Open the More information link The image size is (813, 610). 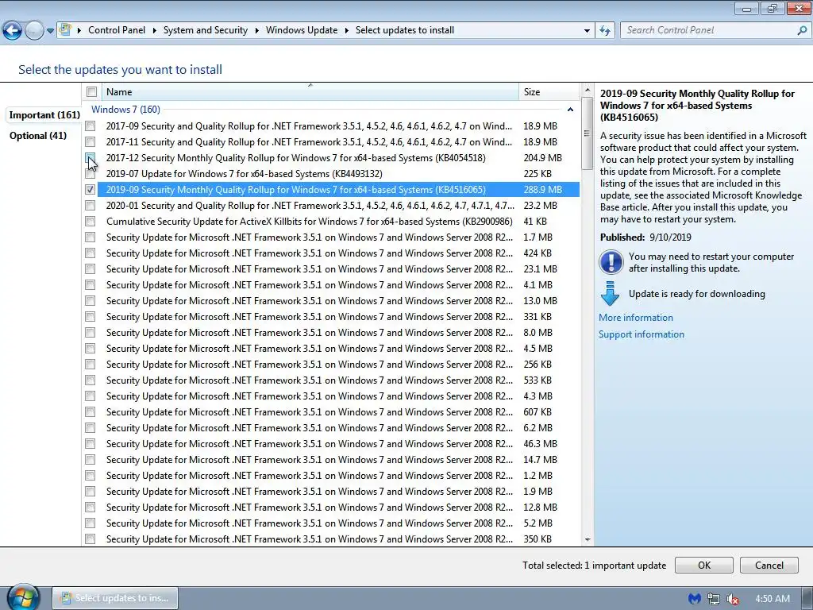tap(636, 318)
